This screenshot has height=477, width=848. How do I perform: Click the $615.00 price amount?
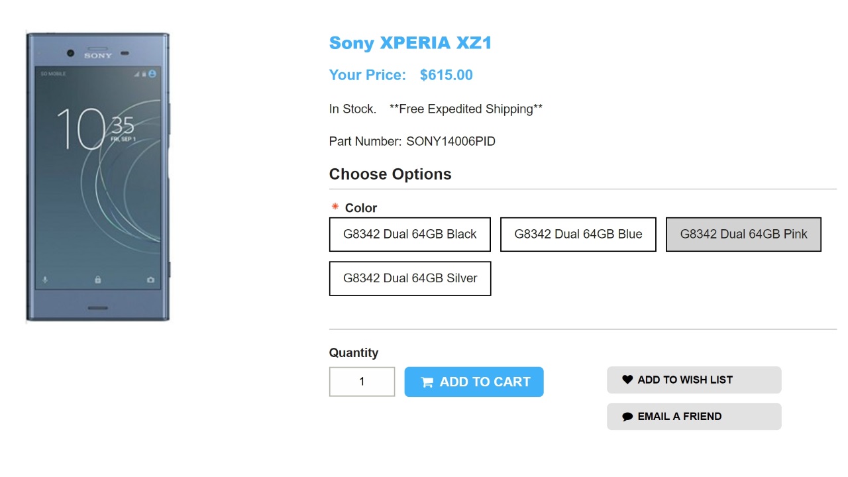tap(447, 75)
